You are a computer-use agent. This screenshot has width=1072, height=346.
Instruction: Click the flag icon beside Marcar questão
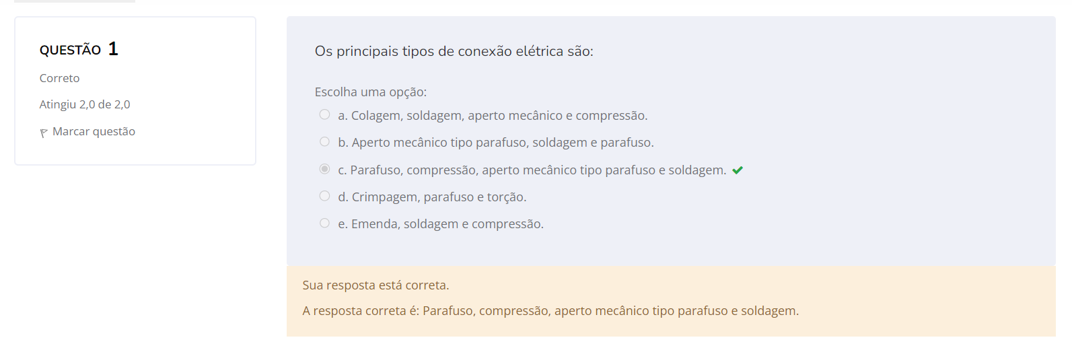click(44, 133)
